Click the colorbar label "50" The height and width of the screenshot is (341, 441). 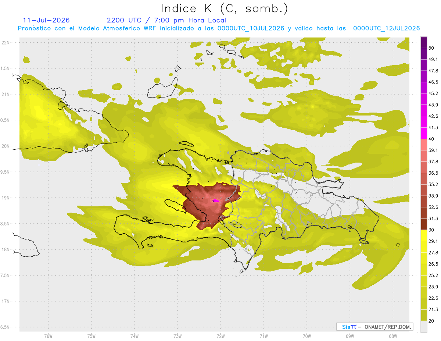click(x=431, y=48)
